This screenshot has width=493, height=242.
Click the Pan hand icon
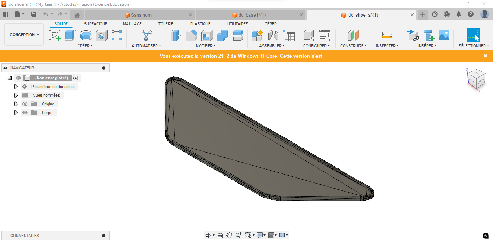[x=229, y=235]
